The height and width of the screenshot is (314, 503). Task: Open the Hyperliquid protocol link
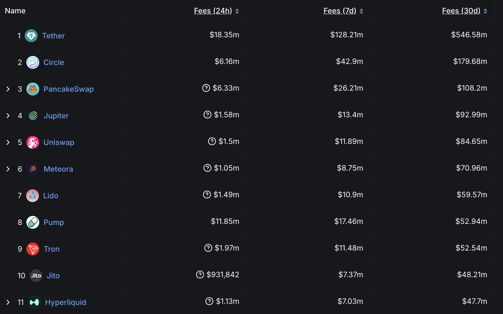pos(65,302)
